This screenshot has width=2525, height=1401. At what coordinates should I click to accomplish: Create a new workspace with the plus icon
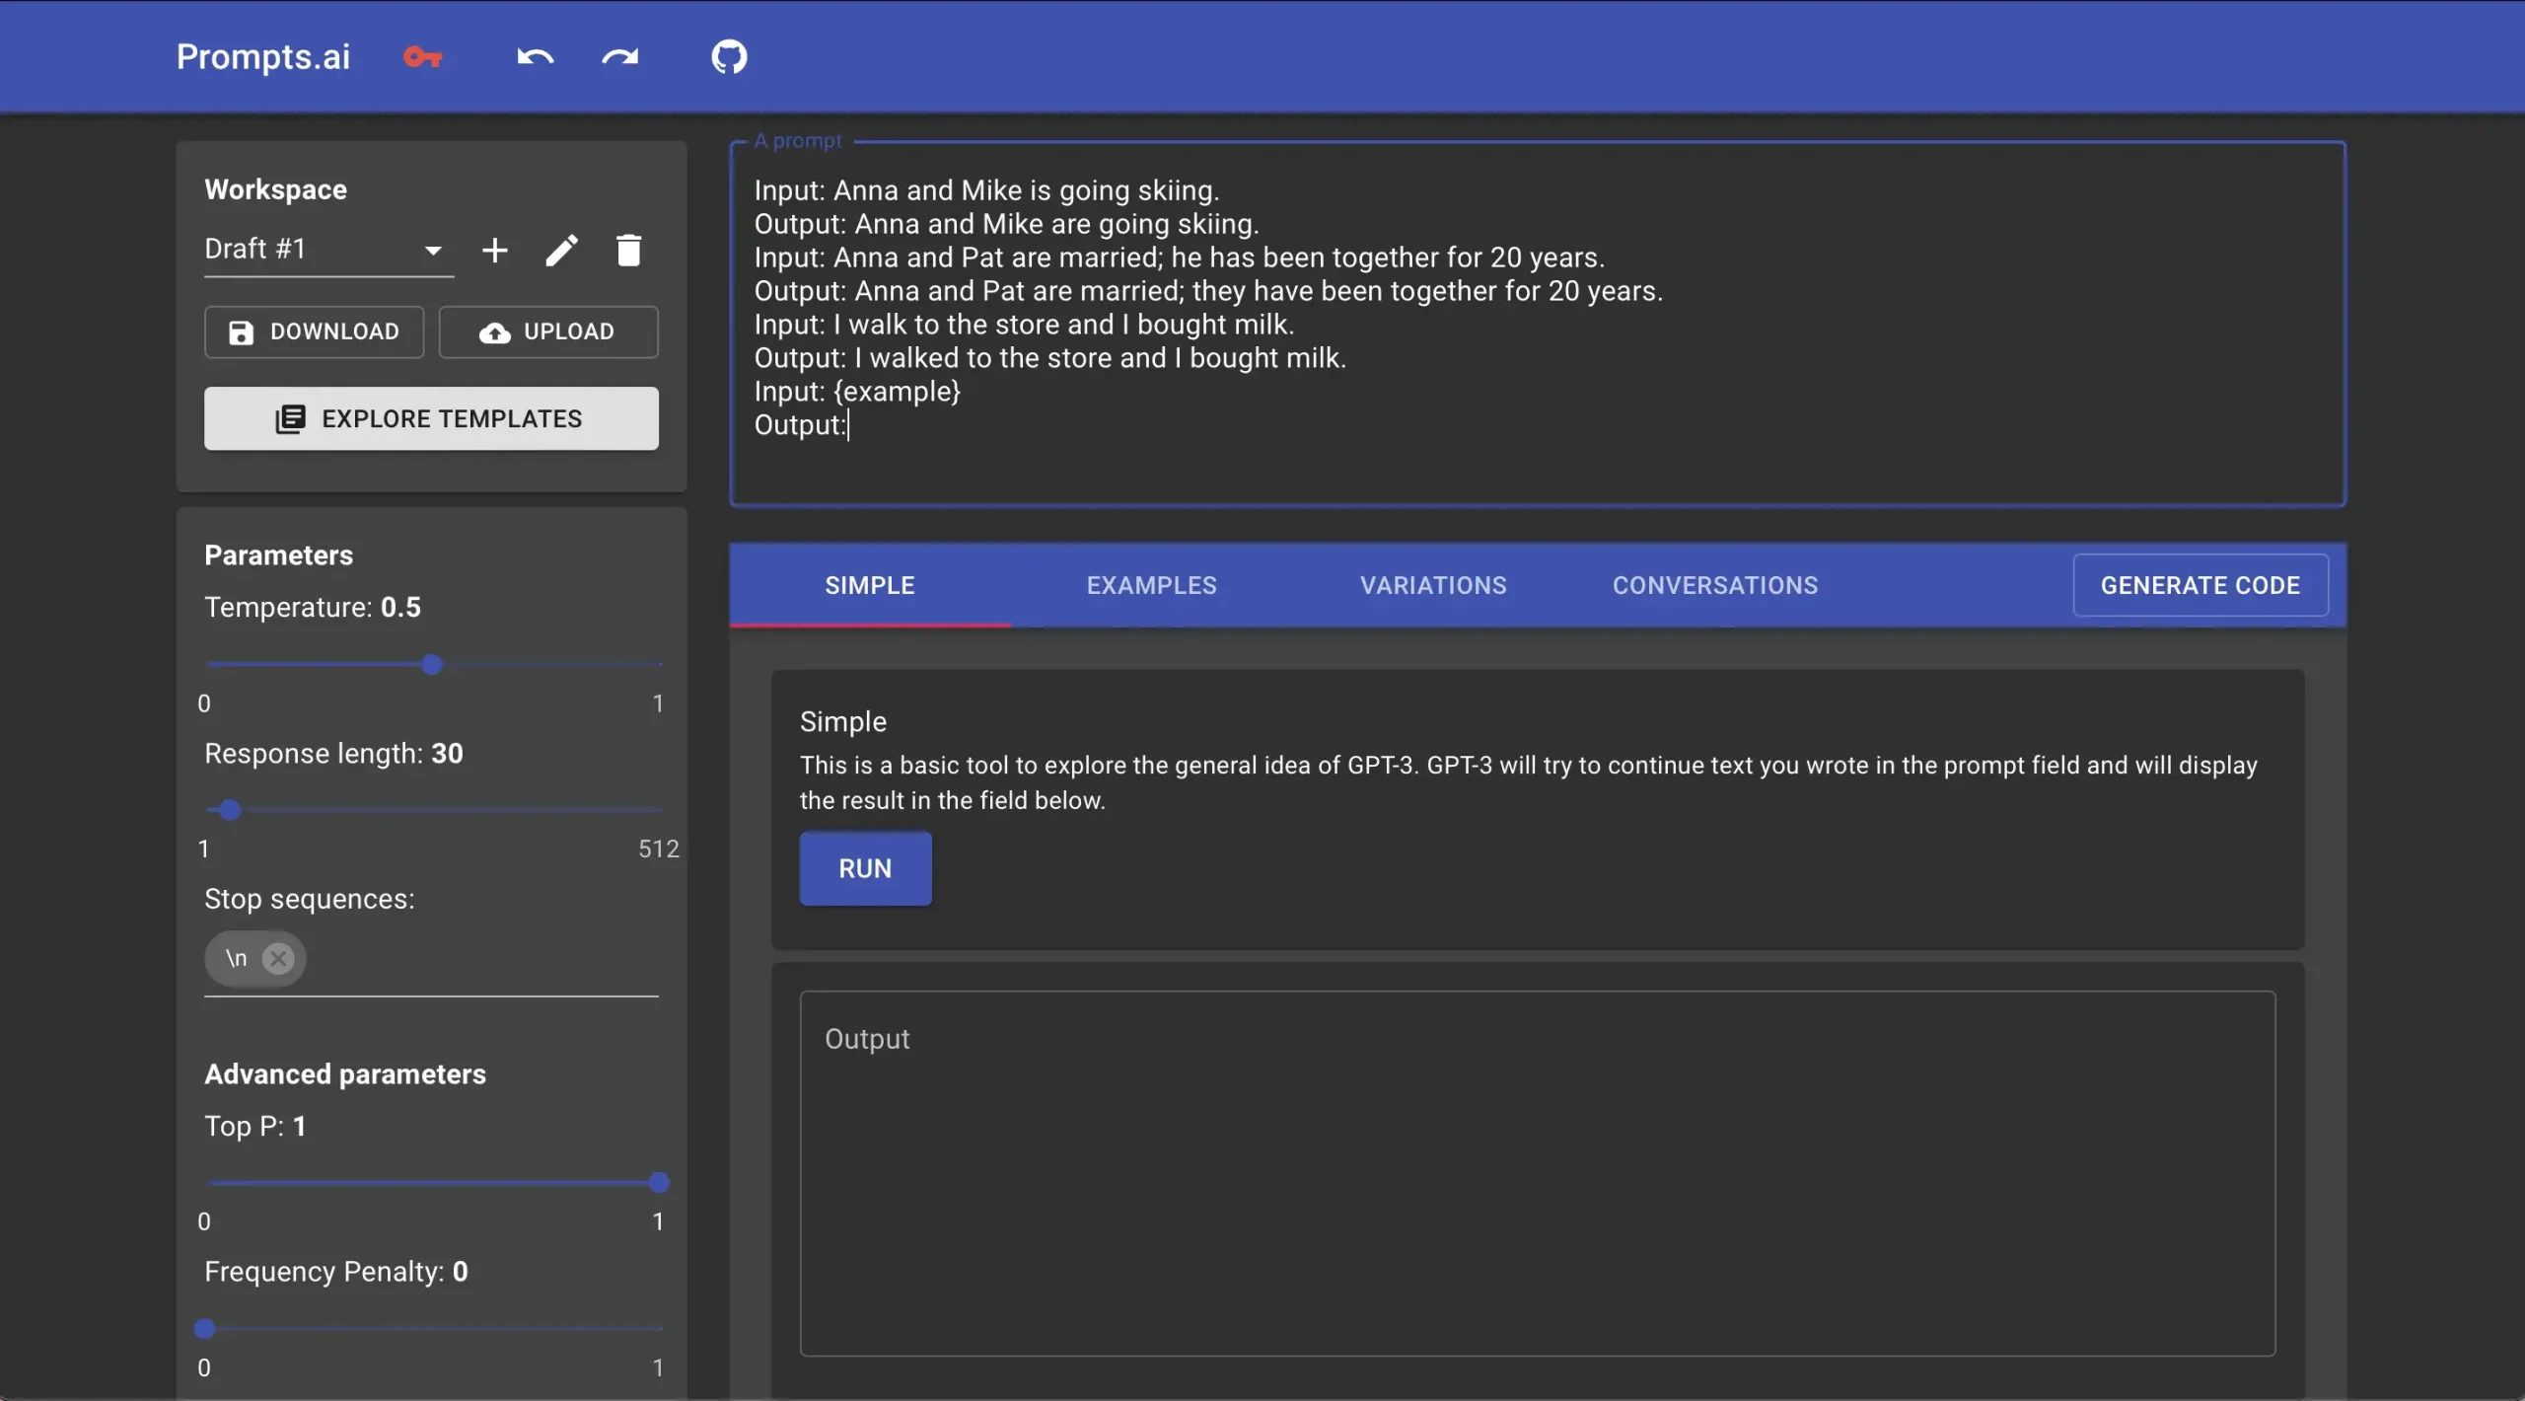pyautogui.click(x=496, y=250)
